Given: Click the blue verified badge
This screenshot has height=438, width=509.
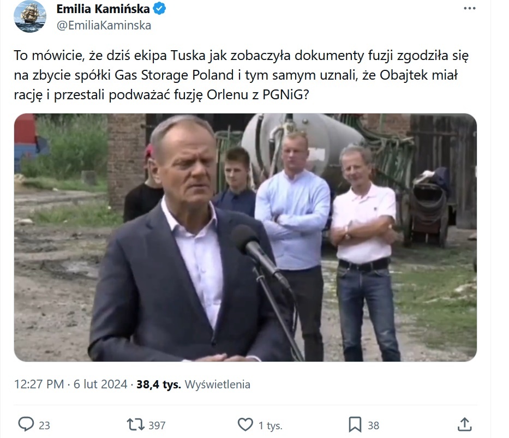Looking at the screenshot, I should point(159,9).
